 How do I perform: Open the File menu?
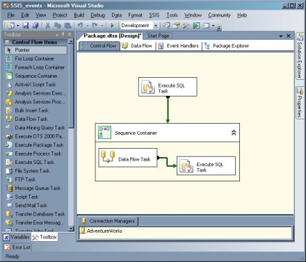(11, 15)
